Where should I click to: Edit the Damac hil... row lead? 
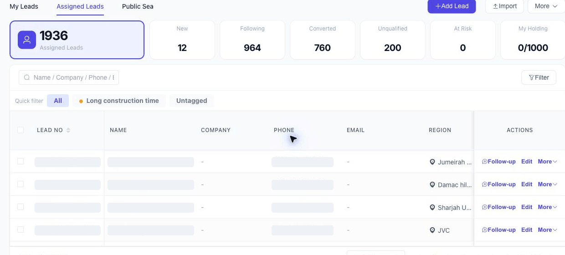click(527, 184)
